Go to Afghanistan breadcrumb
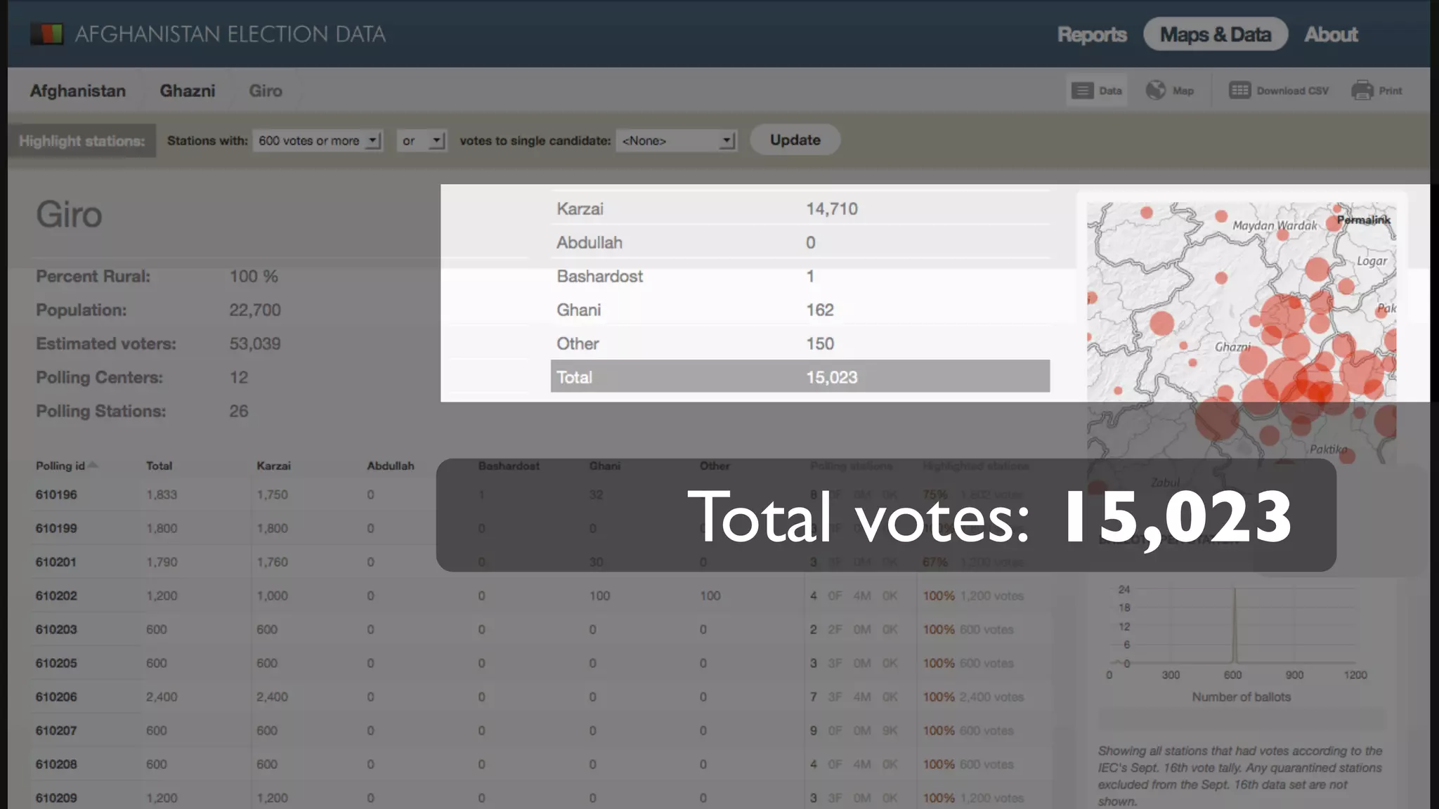Viewport: 1439px width, 809px height. [x=78, y=91]
